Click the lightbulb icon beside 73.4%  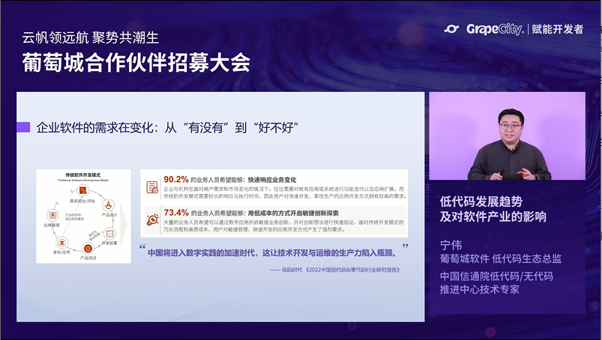(152, 219)
